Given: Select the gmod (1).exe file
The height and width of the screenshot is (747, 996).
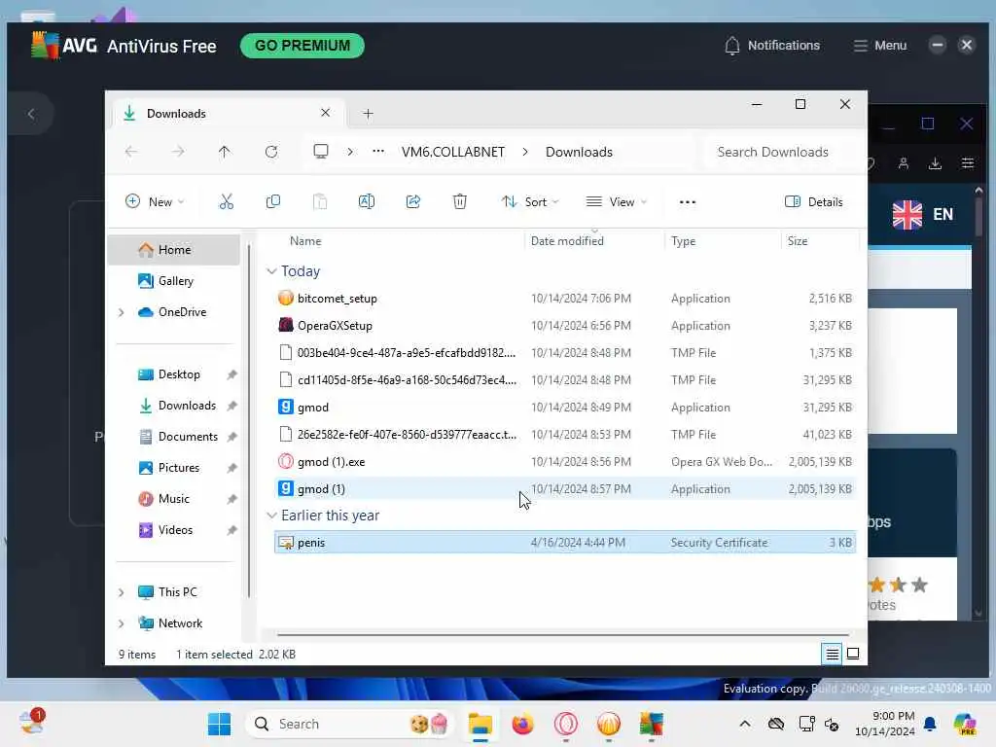Looking at the screenshot, I should pos(565,462).
